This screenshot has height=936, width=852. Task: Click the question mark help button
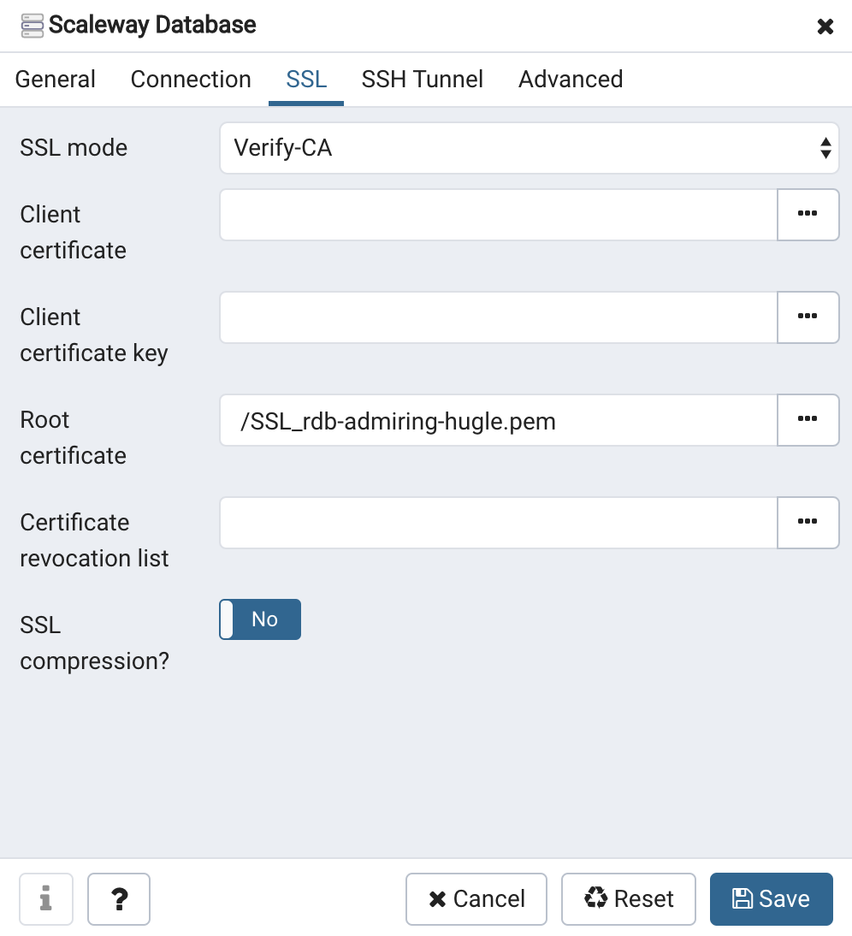pos(119,899)
